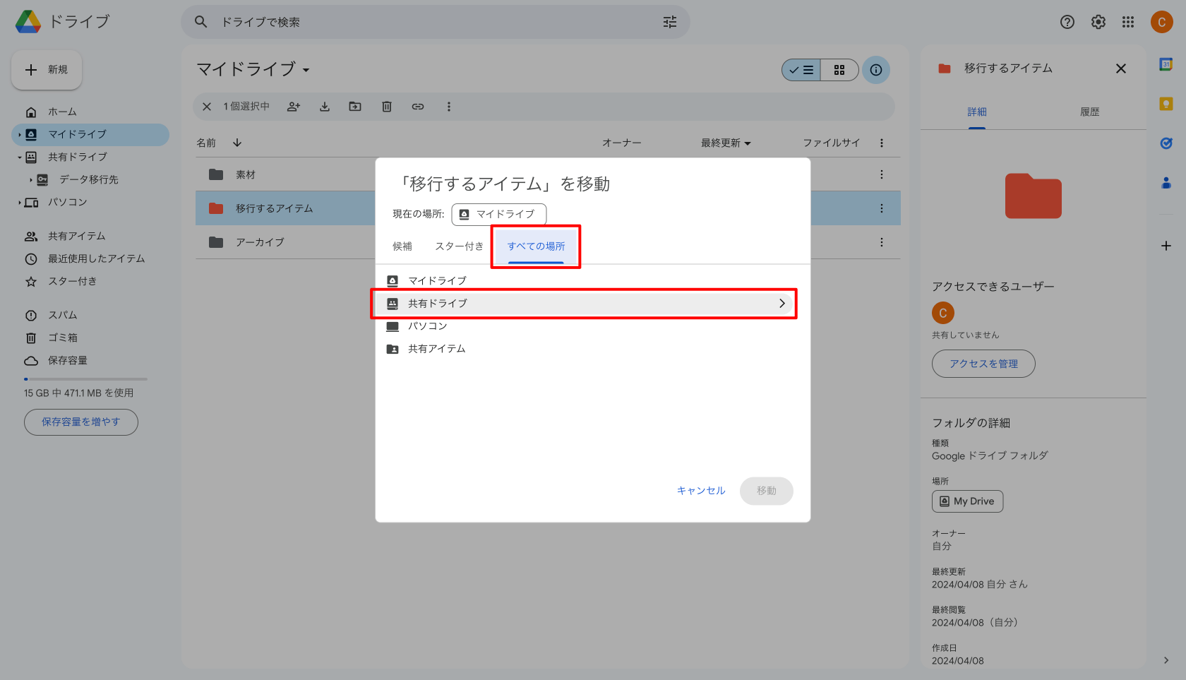Open advanced search filter options
Screen dimensions: 1186x680
670,22
